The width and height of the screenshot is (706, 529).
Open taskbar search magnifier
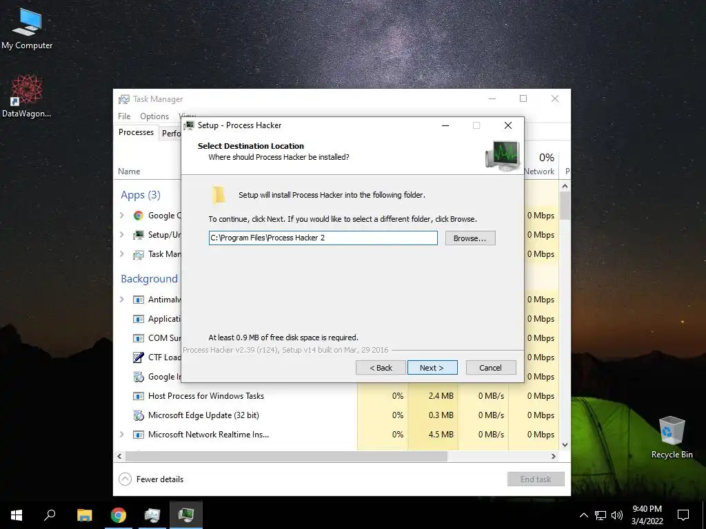pyautogui.click(x=50, y=515)
